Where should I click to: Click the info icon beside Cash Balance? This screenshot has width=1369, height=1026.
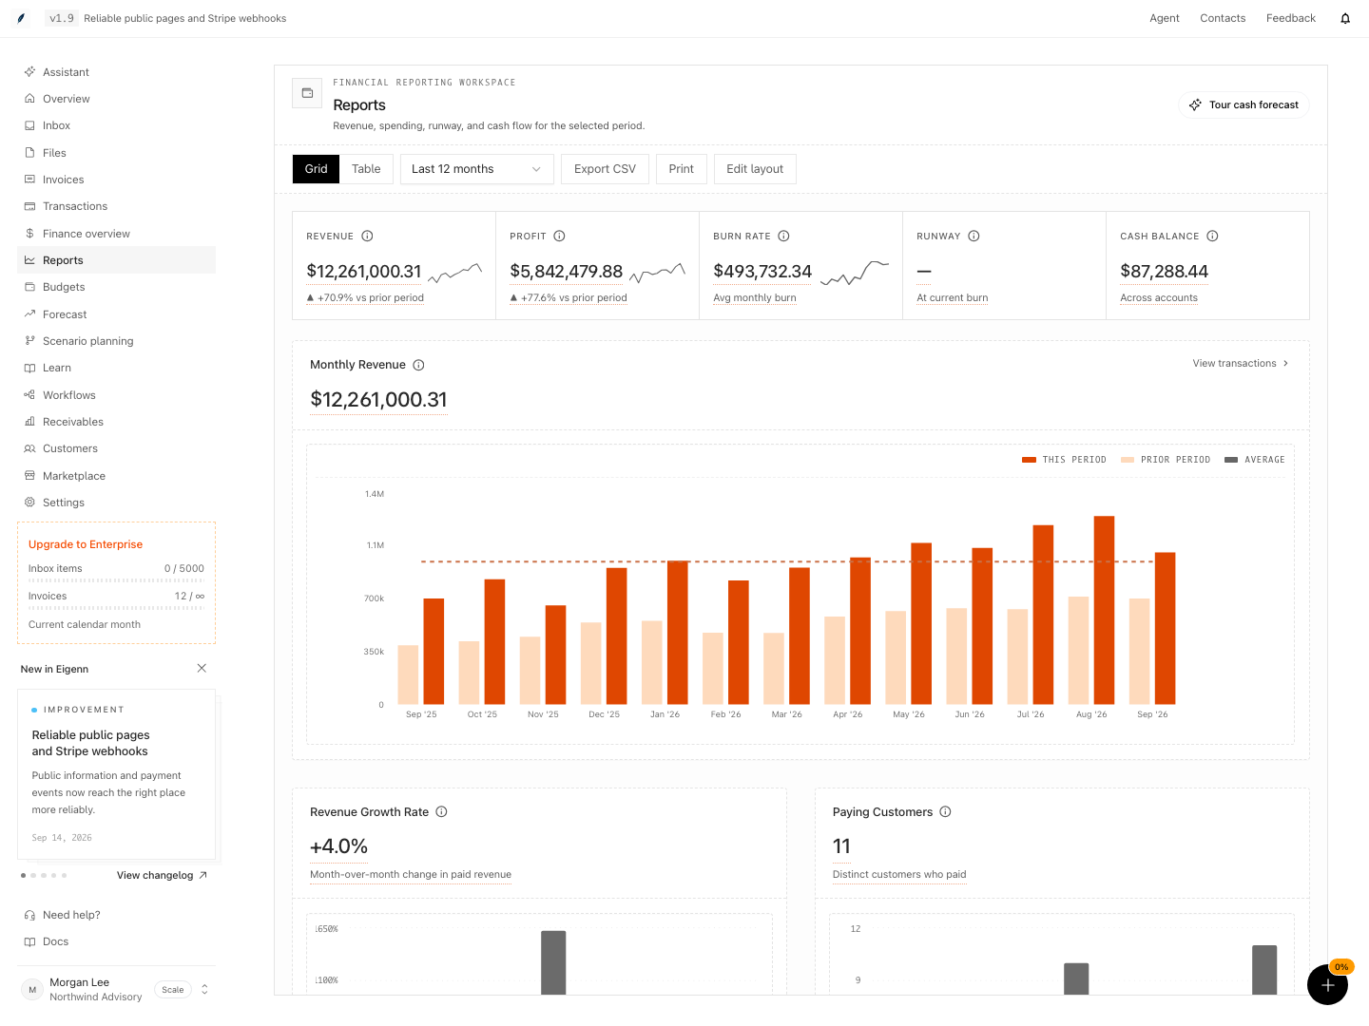1212,237
